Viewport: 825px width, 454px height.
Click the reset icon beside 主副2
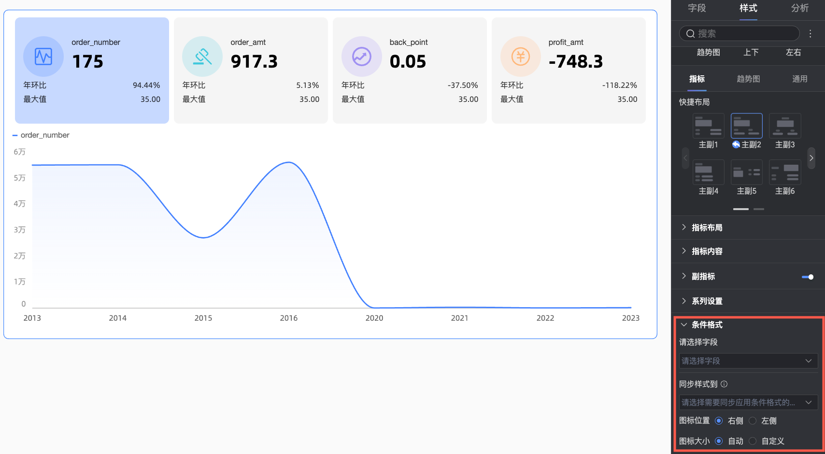click(736, 144)
